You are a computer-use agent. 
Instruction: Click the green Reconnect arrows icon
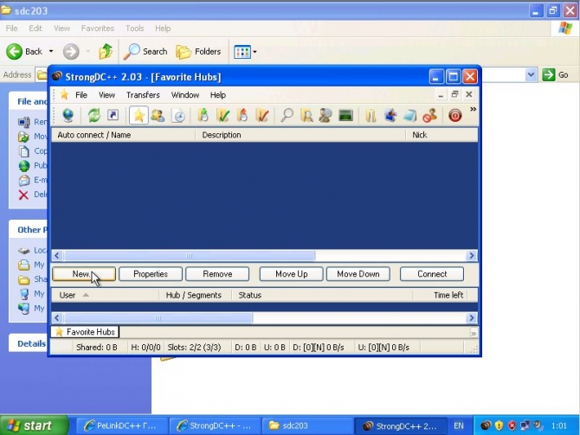[94, 116]
